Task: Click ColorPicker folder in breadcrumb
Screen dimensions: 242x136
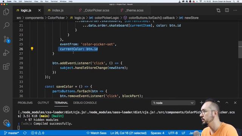Action: [x=56, y=18]
